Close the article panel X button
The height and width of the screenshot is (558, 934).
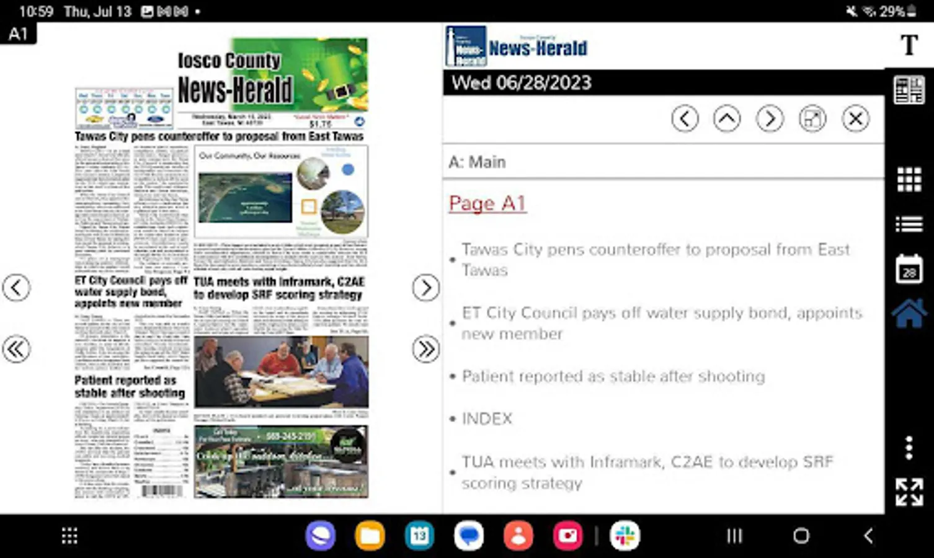[855, 118]
